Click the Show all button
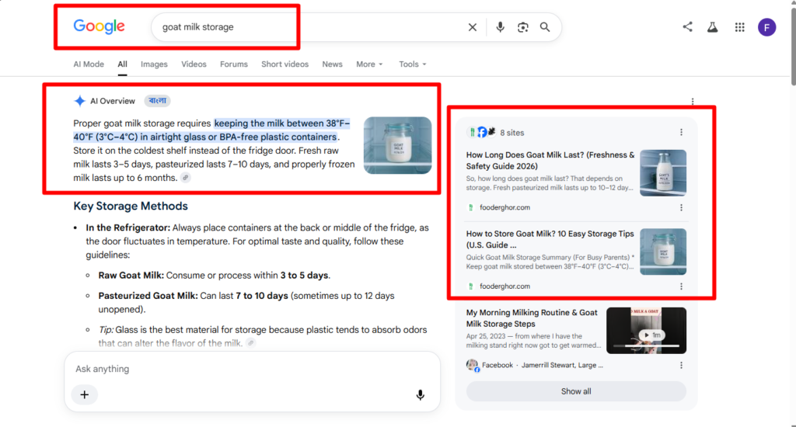Viewport: 796px width, 427px height. pos(576,391)
